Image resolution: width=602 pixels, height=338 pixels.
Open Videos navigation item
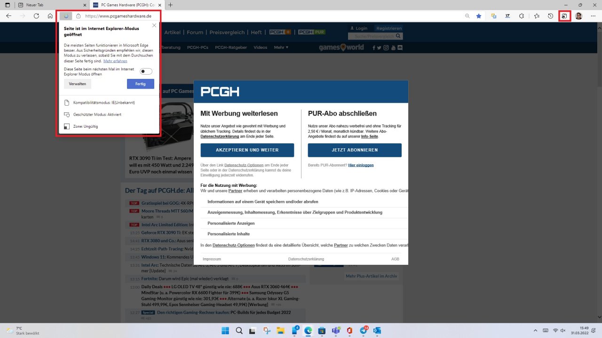(x=260, y=47)
